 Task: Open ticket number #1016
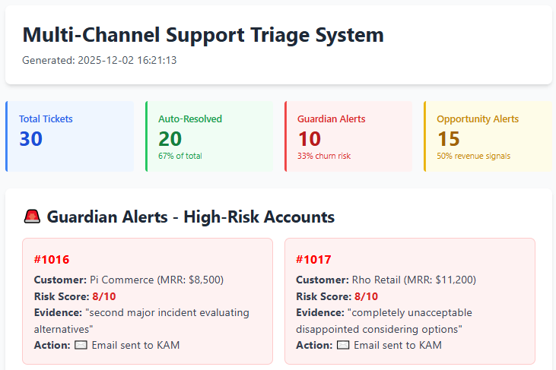51,259
